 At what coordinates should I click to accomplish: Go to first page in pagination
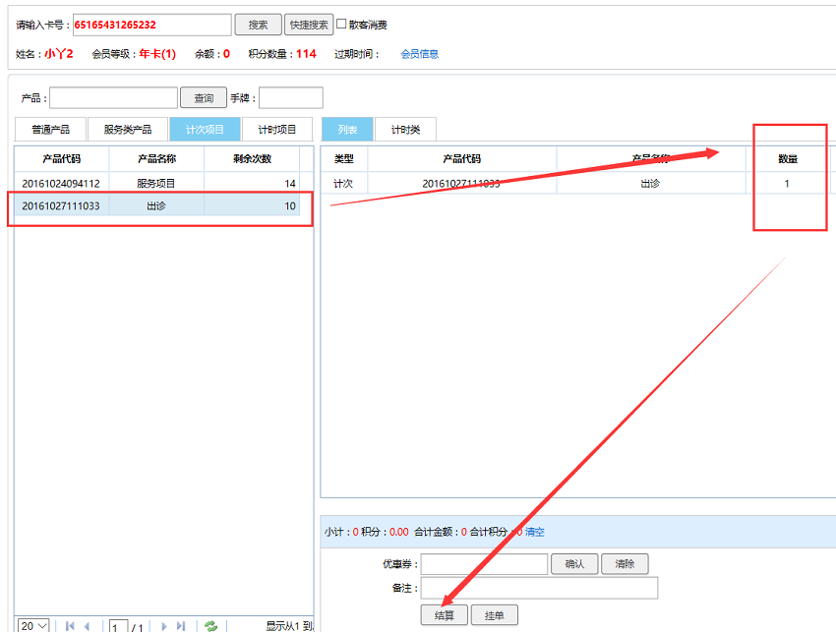click(x=70, y=626)
